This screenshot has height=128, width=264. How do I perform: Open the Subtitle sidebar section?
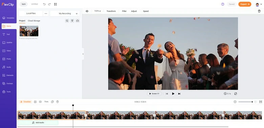coord(7,42)
